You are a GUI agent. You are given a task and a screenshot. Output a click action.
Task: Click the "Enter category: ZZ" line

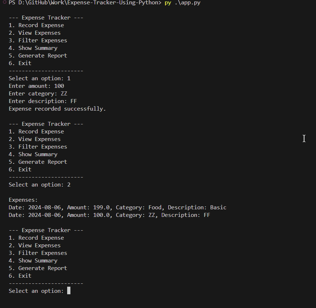pos(38,94)
